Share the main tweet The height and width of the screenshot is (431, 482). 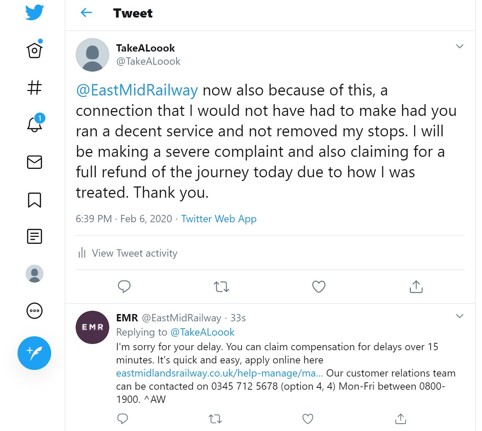pyautogui.click(x=416, y=287)
